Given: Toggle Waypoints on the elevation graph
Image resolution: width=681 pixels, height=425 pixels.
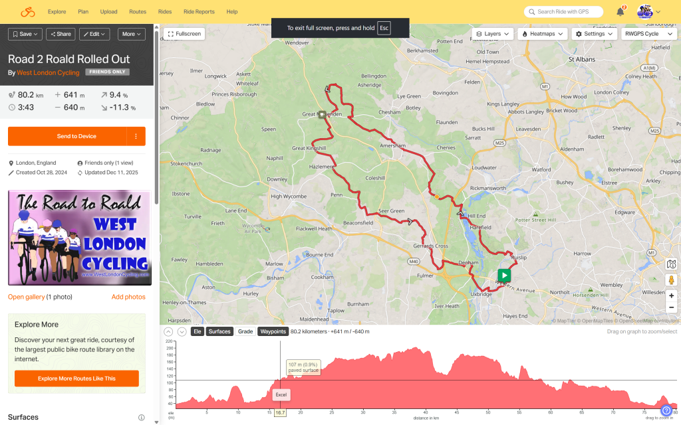Looking at the screenshot, I should (273, 331).
